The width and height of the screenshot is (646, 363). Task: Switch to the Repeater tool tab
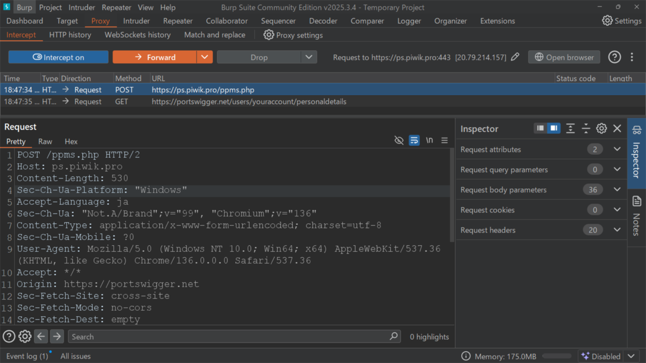pyautogui.click(x=178, y=21)
